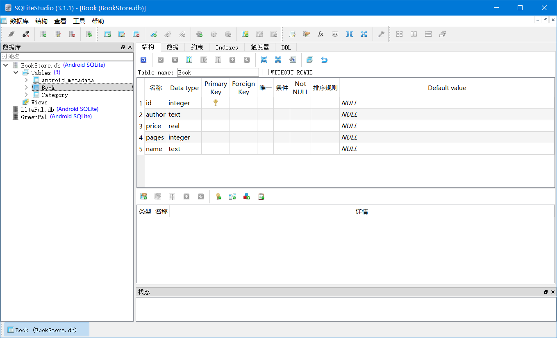Image resolution: width=557 pixels, height=338 pixels.
Task: Collapse the BookStore.db database node
Action: coord(6,65)
